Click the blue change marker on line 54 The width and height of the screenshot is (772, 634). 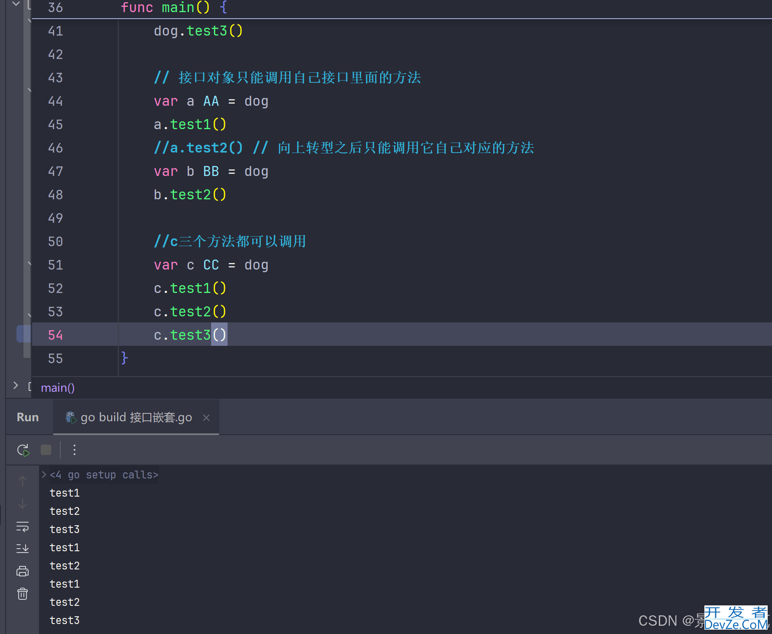23,334
